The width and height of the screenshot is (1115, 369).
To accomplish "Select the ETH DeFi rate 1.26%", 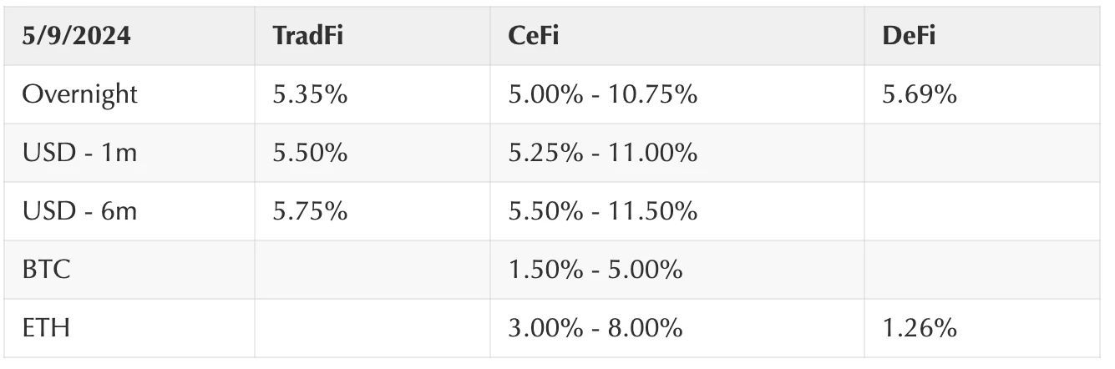I will click(919, 328).
